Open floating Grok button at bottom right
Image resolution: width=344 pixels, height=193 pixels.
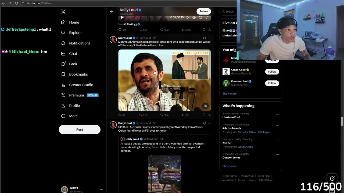click(x=332, y=179)
